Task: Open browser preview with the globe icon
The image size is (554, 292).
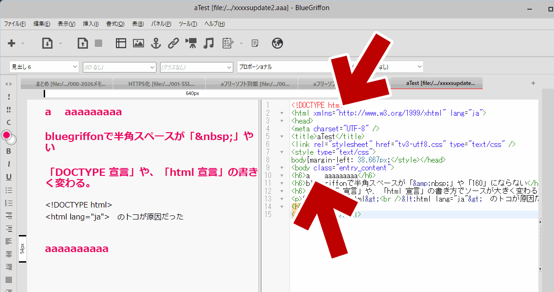Action: [x=277, y=43]
